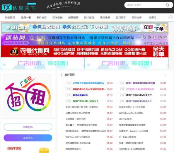Open the 商务合作 menu item
The height and width of the screenshot is (153, 174).
coord(136,17)
